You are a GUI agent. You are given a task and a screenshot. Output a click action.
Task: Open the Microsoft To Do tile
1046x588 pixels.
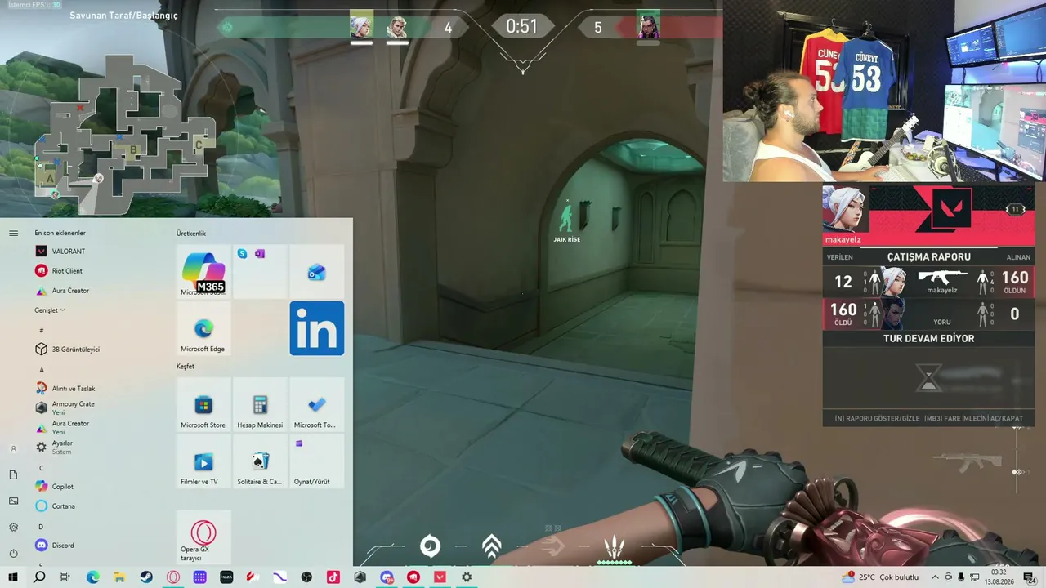(x=317, y=404)
